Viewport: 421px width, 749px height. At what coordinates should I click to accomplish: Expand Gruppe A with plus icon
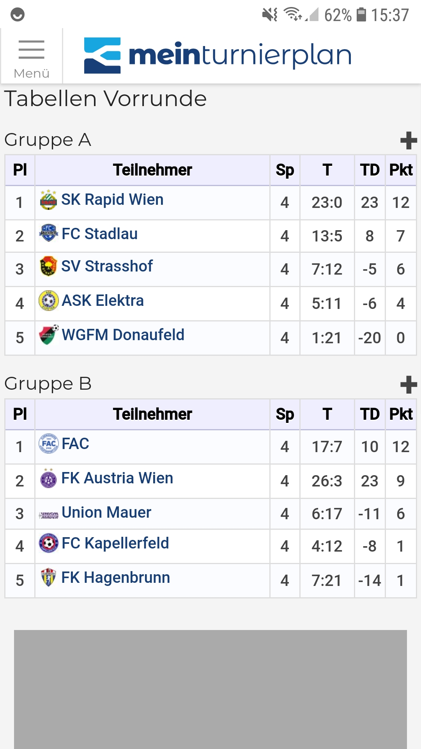[409, 140]
